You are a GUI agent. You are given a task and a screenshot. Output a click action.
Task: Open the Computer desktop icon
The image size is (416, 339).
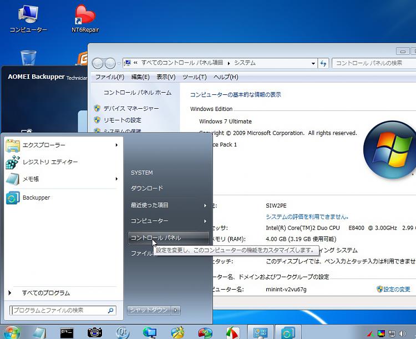(28, 18)
